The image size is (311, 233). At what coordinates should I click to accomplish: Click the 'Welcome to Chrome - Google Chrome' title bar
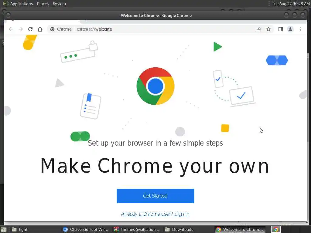click(x=156, y=15)
